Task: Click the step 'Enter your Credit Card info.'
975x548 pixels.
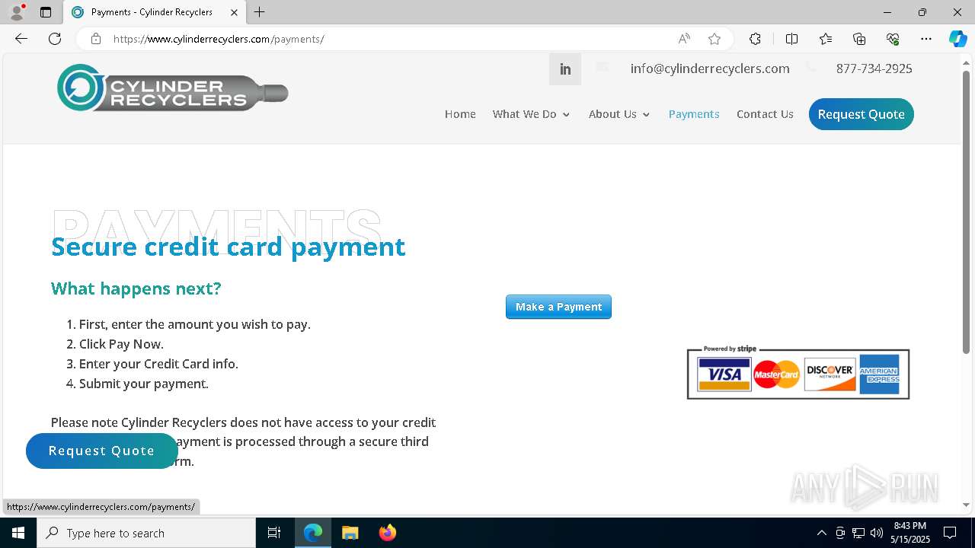Action: point(158,364)
